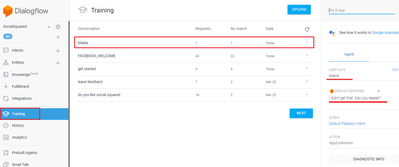Open agent settings gear icon
Viewport: 399px width, 167px height.
(x=58, y=27)
